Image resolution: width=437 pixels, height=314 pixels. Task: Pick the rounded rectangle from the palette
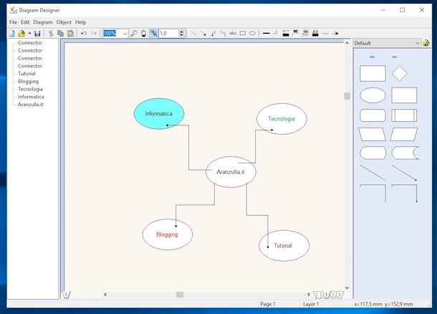click(373, 115)
